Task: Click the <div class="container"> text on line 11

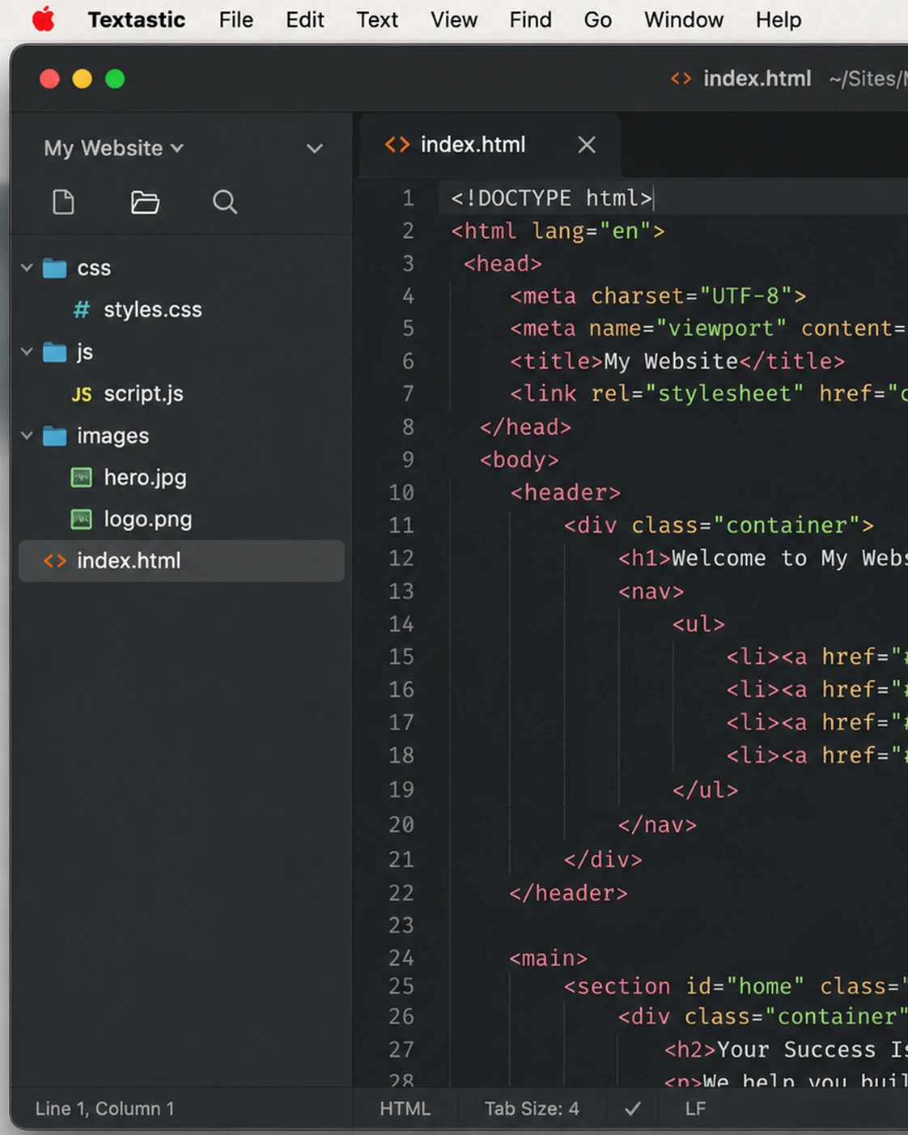Action: (719, 525)
